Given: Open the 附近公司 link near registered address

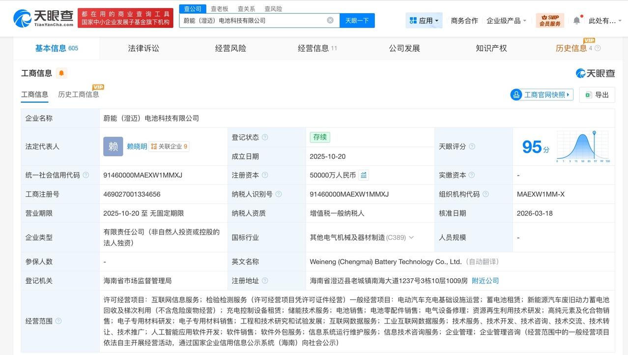Looking at the screenshot, I should (x=485, y=281).
